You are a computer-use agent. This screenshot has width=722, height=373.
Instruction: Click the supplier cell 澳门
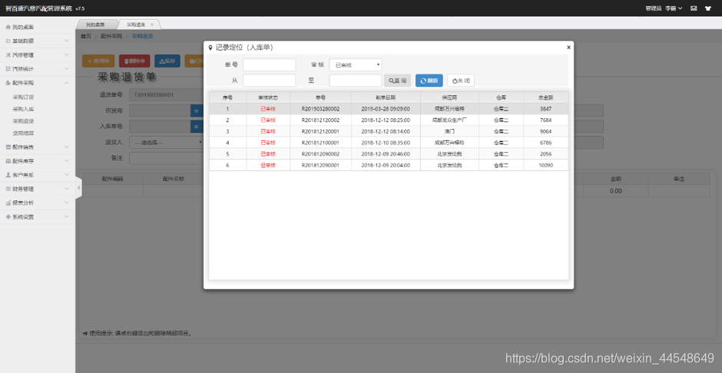coord(449,131)
